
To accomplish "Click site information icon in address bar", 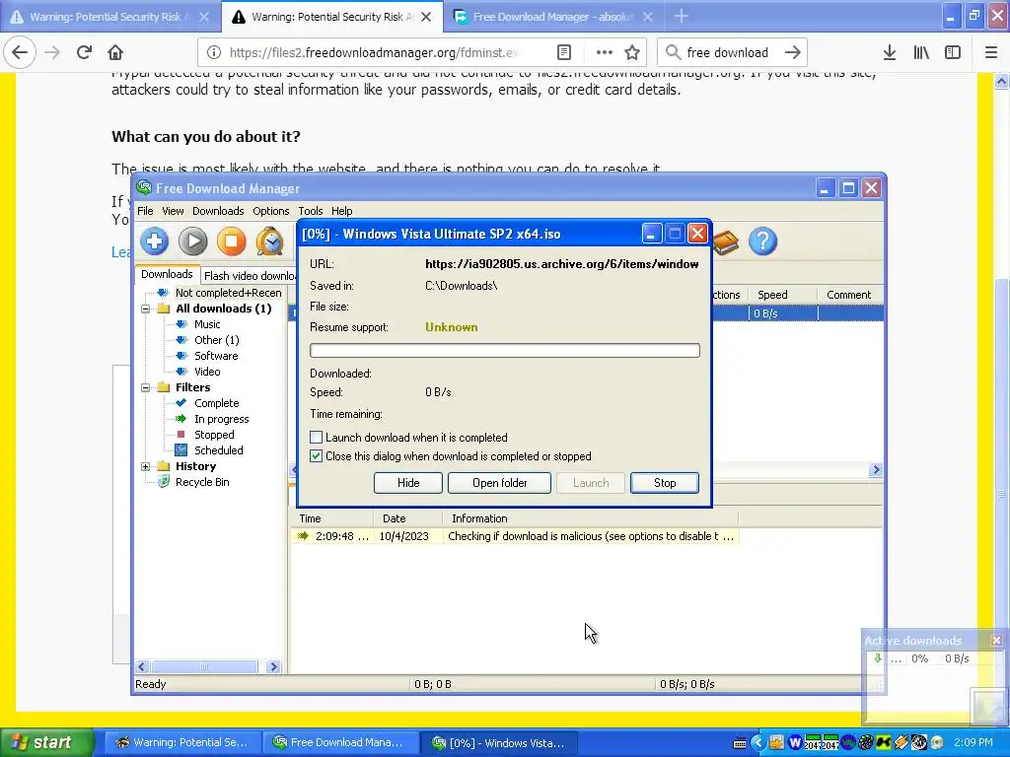I will 214,53.
